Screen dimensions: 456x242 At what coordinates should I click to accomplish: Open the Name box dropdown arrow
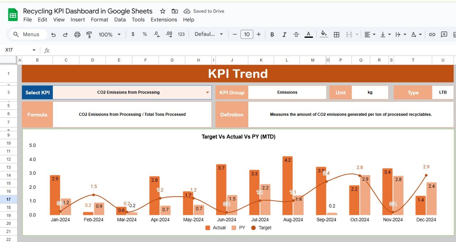(x=34, y=50)
